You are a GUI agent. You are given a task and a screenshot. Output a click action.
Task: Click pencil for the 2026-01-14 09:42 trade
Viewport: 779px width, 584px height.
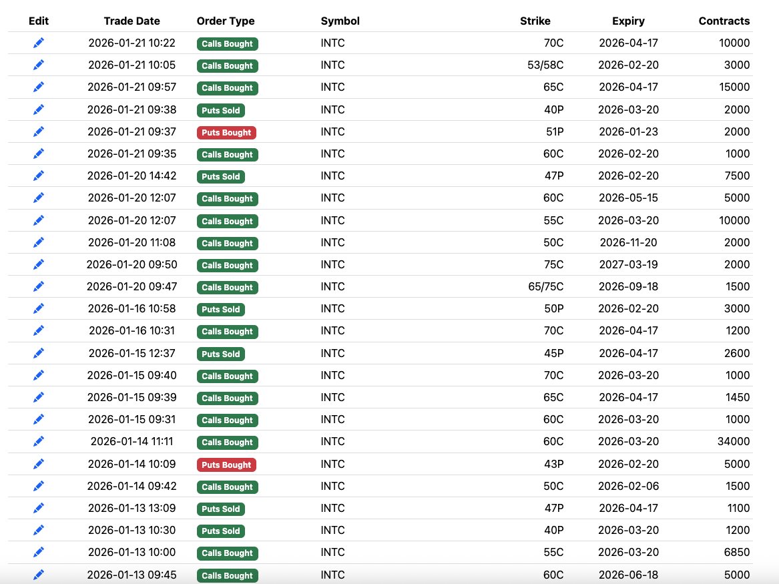(x=38, y=486)
